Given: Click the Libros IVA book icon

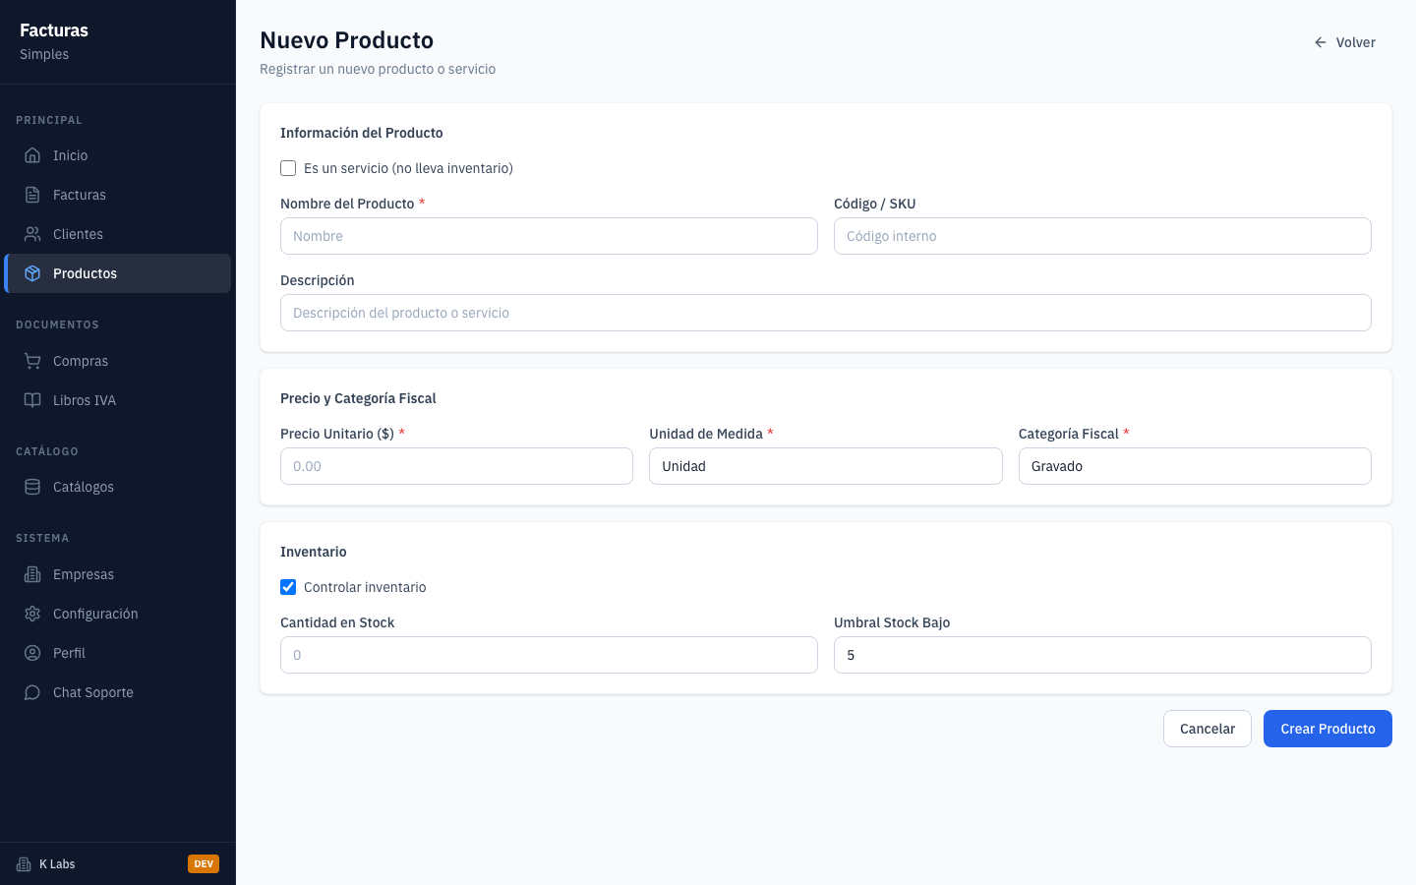Looking at the screenshot, I should tap(32, 400).
